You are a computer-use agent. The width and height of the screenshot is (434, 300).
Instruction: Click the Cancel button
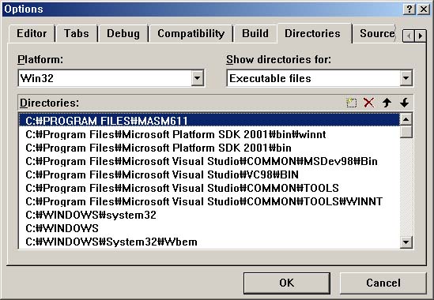click(383, 283)
